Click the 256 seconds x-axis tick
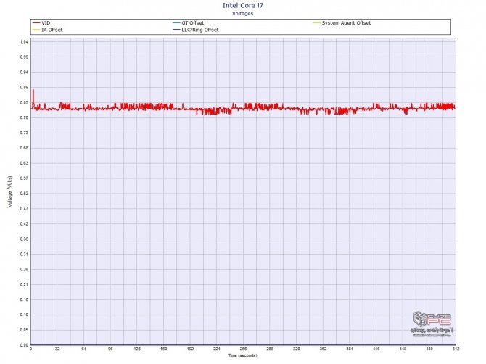Screen dimensions: 486x364 (243, 349)
